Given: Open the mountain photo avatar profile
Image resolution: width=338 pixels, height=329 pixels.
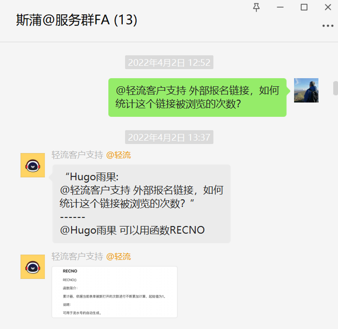Looking at the screenshot, I should [306, 90].
